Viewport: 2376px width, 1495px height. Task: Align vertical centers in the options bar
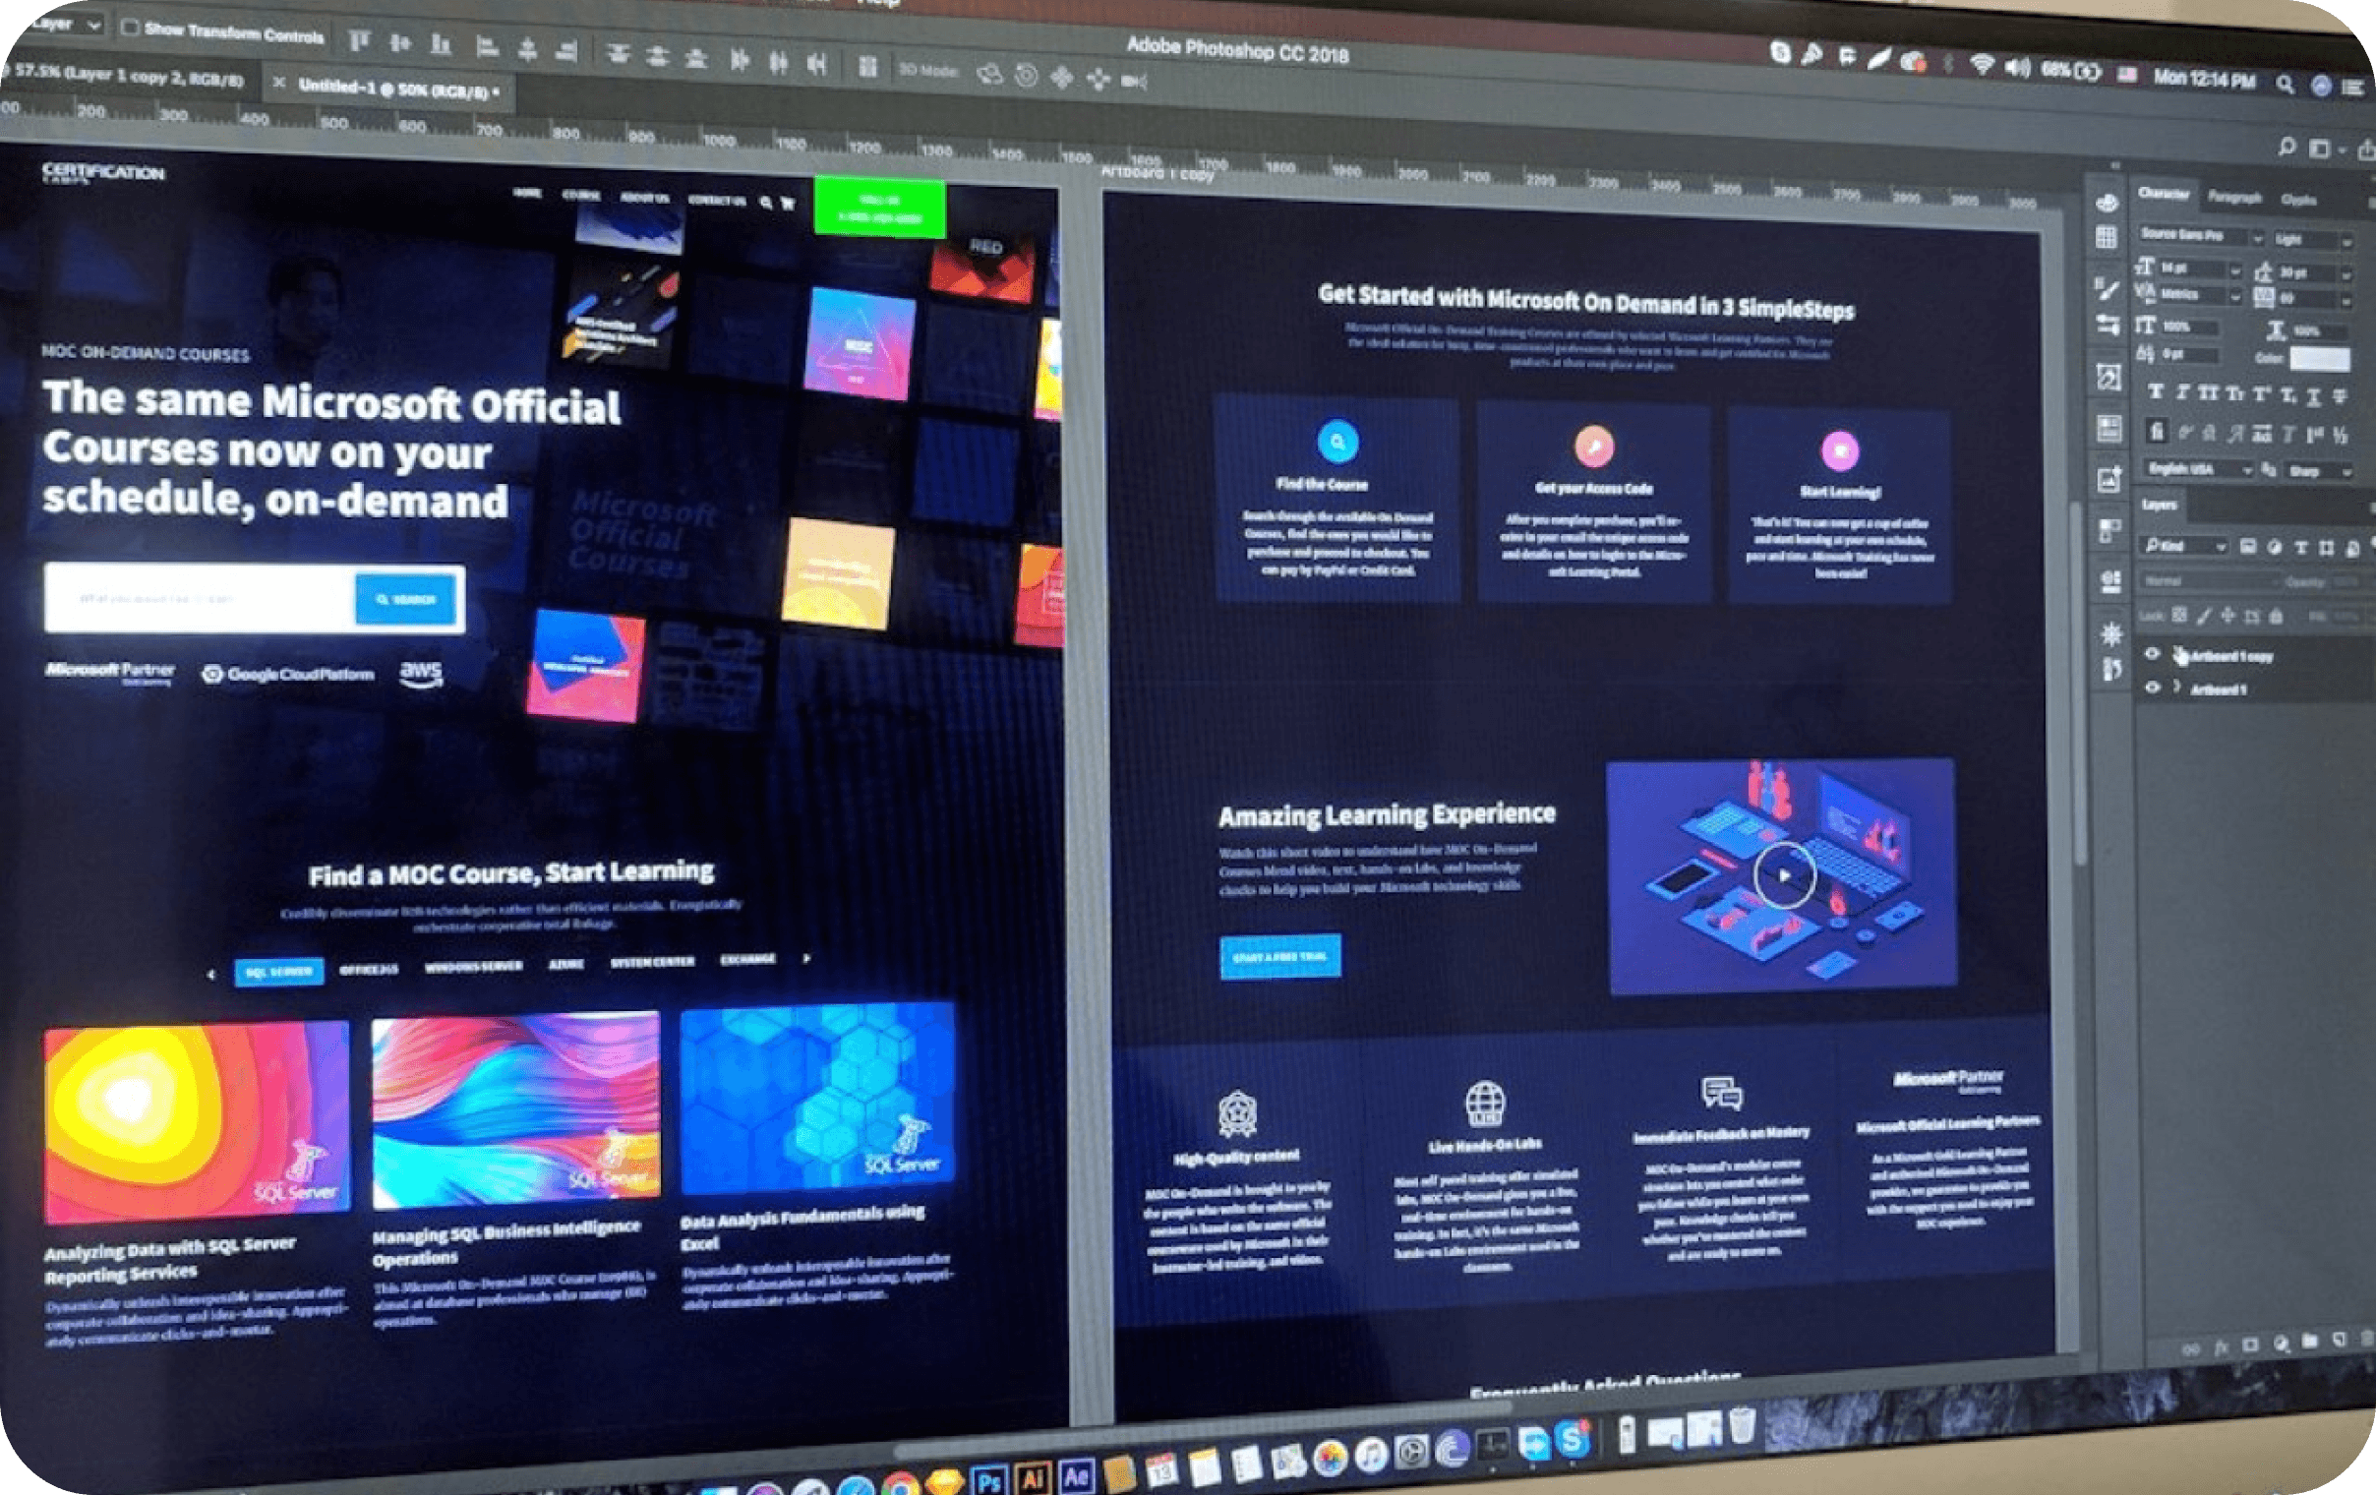pyautogui.click(x=399, y=42)
